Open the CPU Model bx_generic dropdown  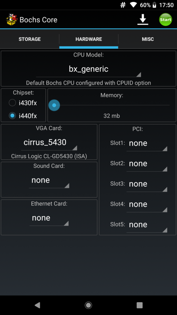(88, 70)
